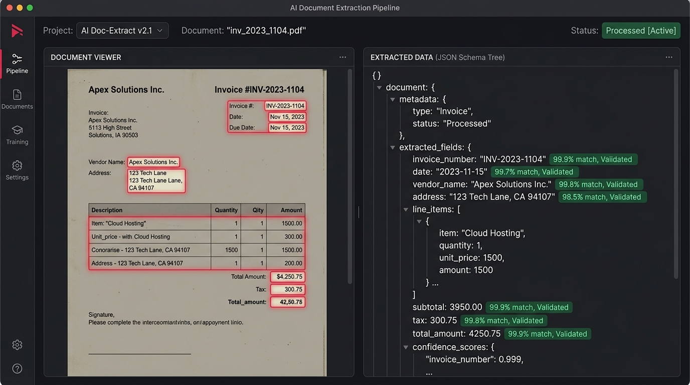Open Extracted Data panel options menu
This screenshot has height=385, width=690.
pos(669,57)
